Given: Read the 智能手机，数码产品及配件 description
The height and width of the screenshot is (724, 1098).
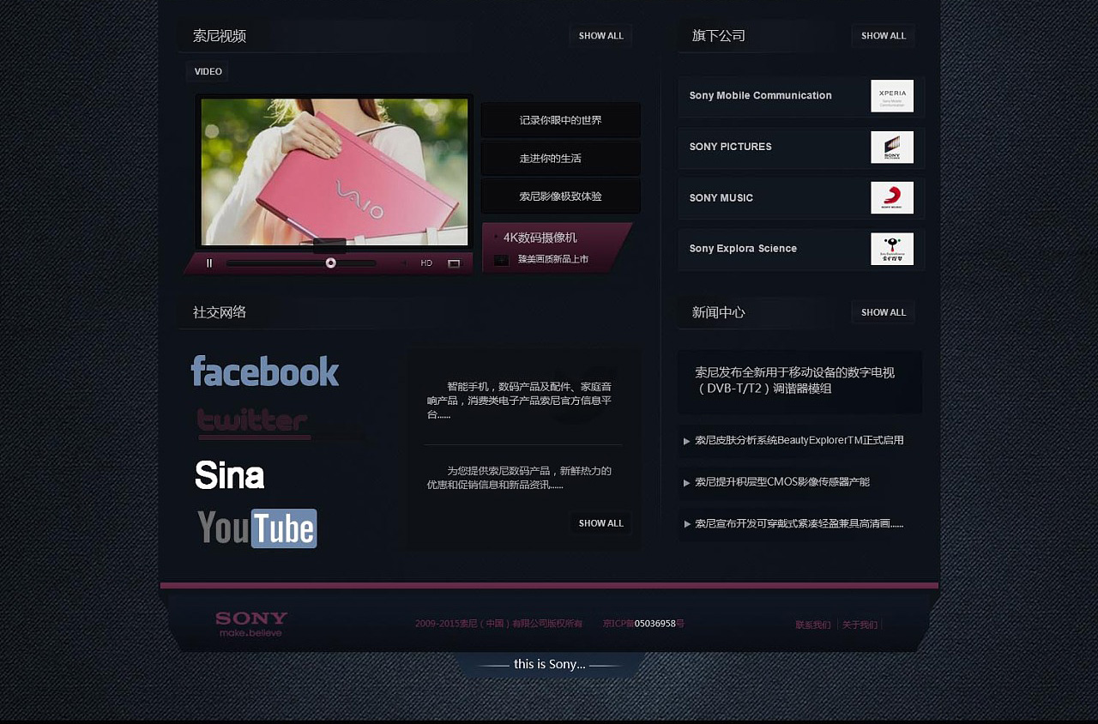Looking at the screenshot, I should click(520, 401).
